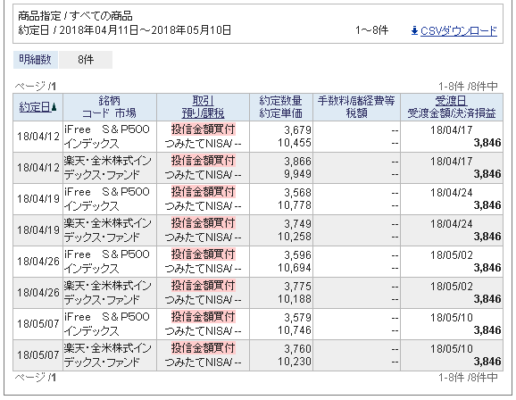Click the 商品指定 / すべての商品 text
This screenshot has height=400, width=516.
click(75, 15)
